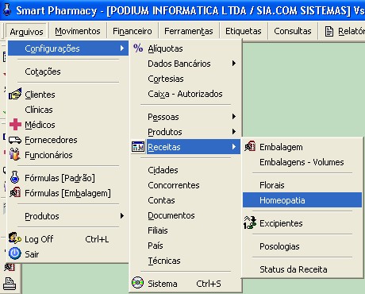Click the Funcionários people icon
365x294 pixels.
pos(15,155)
